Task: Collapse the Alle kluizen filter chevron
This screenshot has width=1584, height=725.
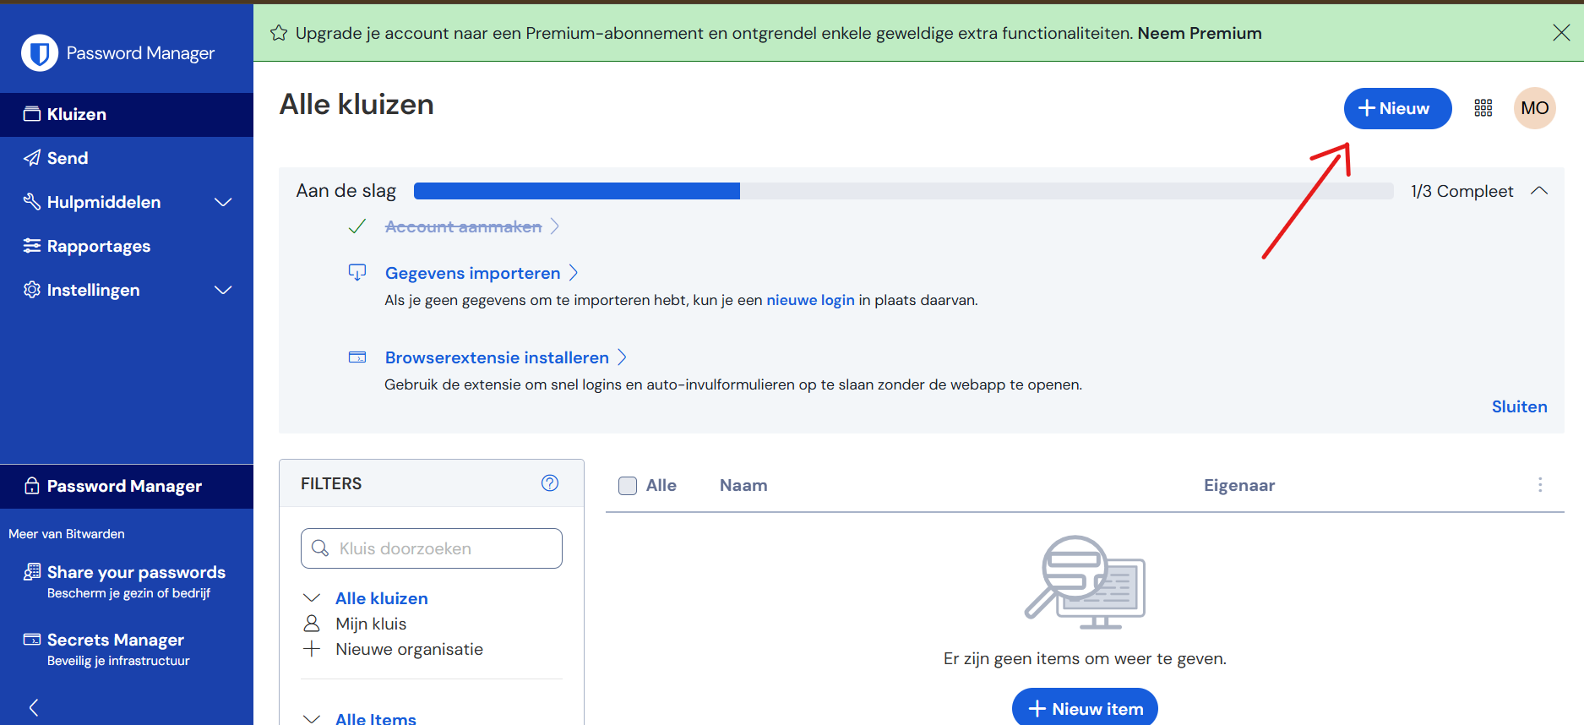Action: (x=312, y=598)
